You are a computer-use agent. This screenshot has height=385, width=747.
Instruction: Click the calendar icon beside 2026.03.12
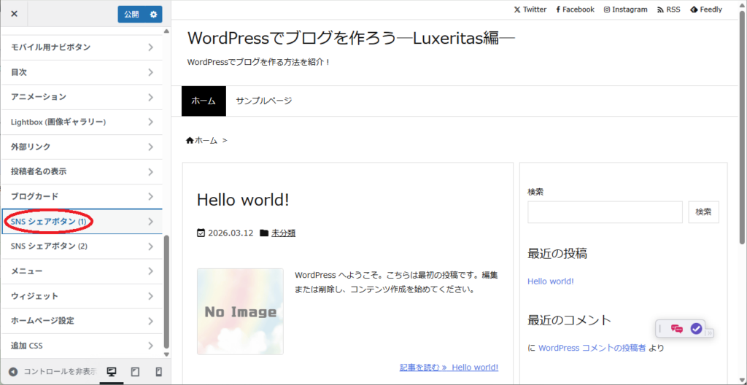coord(201,233)
